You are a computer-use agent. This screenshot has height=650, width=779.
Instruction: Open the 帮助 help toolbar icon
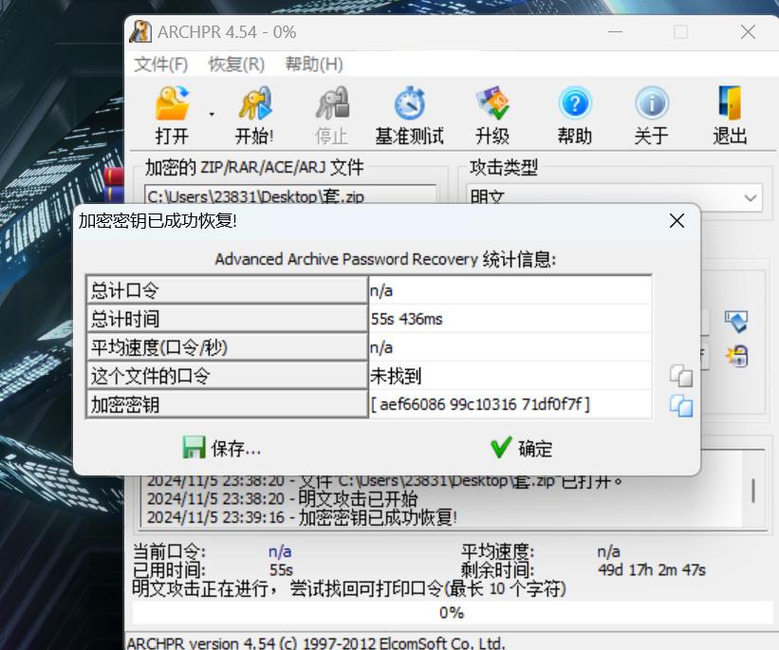(x=575, y=115)
